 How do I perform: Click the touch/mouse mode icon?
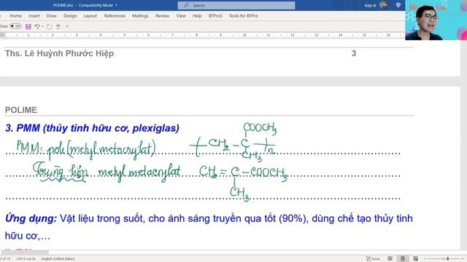point(58,26)
